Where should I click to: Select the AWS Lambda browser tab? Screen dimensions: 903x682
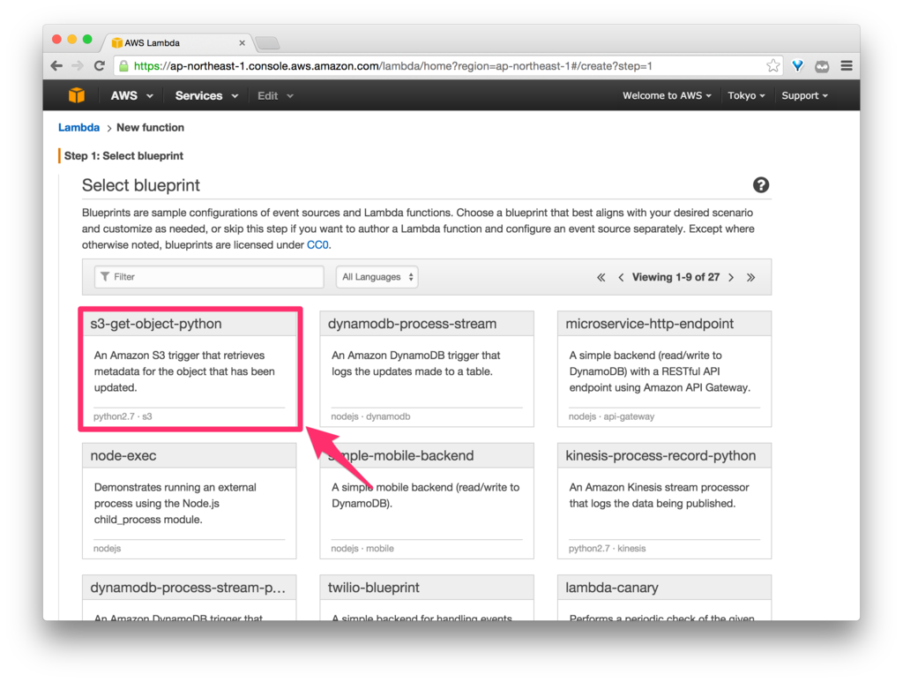pyautogui.click(x=178, y=42)
